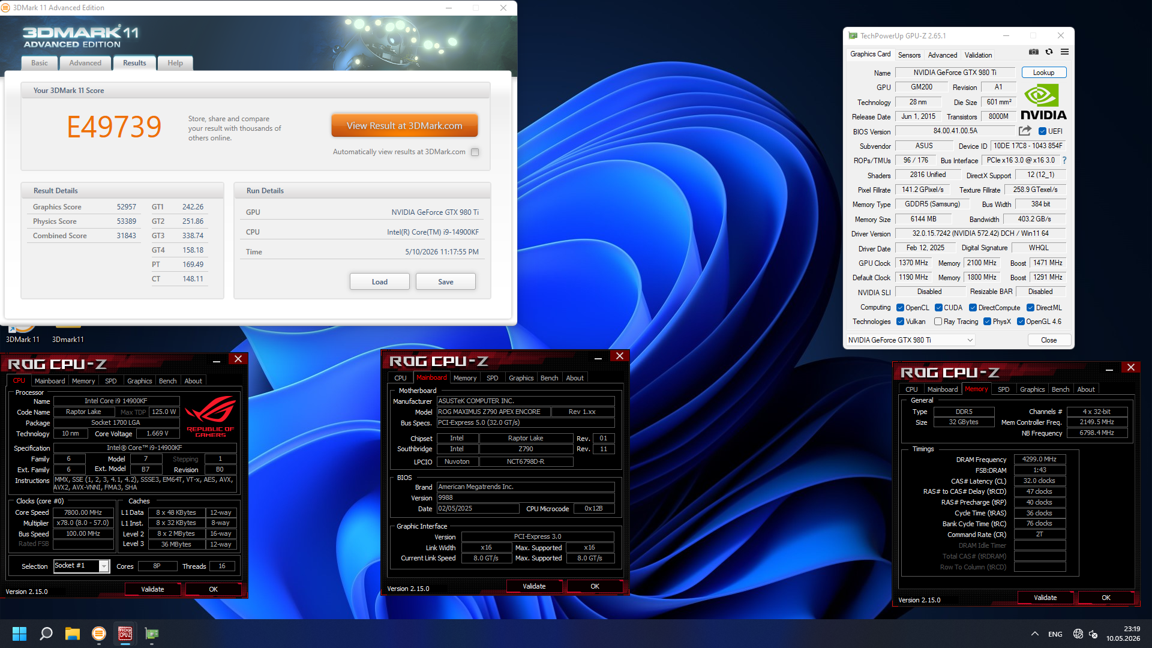Click Load button in Run Details
Image resolution: width=1152 pixels, height=648 pixels.
point(380,282)
